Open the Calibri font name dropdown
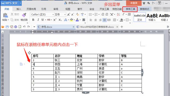The width and height of the screenshot is (170, 96). (53, 15)
